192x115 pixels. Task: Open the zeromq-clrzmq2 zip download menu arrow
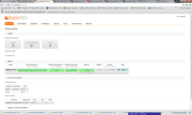[x=23, y=112]
